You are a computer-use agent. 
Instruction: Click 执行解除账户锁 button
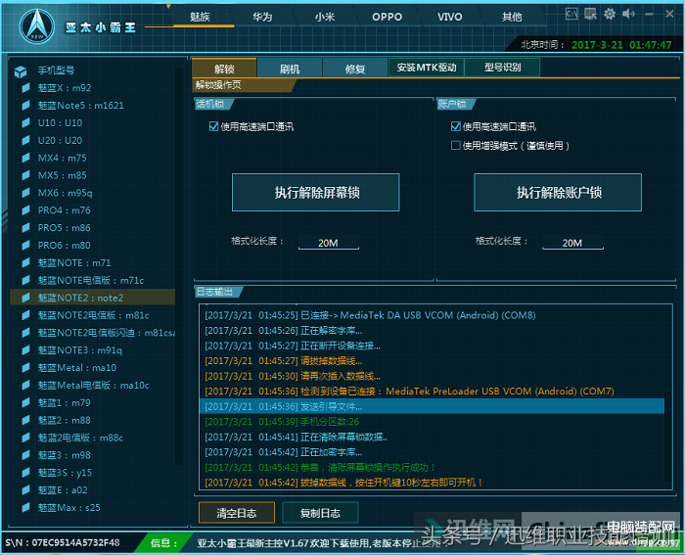[x=558, y=192]
